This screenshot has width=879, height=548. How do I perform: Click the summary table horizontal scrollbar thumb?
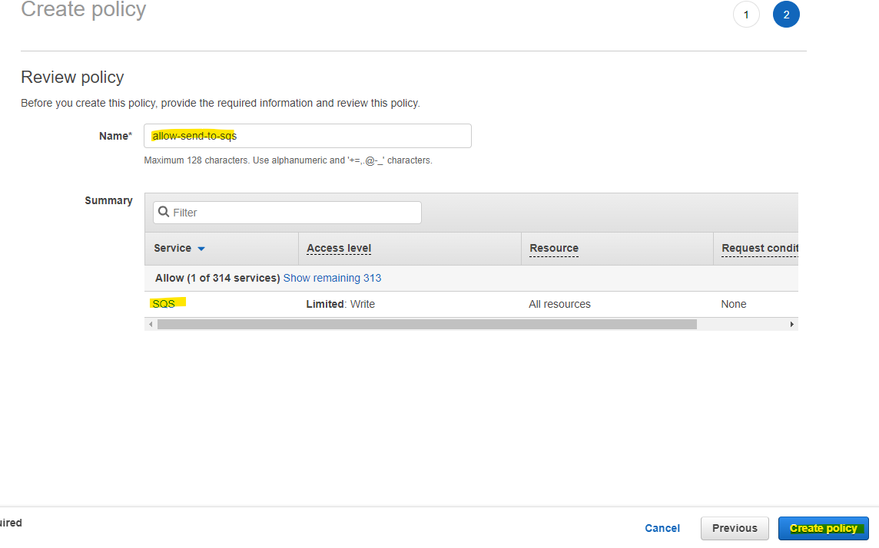pos(427,324)
